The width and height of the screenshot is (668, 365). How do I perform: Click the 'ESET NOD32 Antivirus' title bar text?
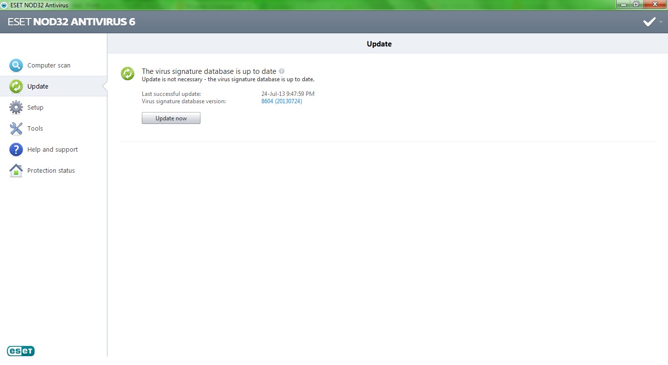[x=40, y=5]
